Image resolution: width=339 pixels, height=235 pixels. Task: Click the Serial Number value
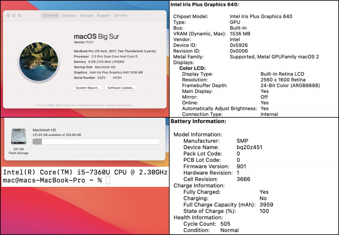[x=109, y=78]
